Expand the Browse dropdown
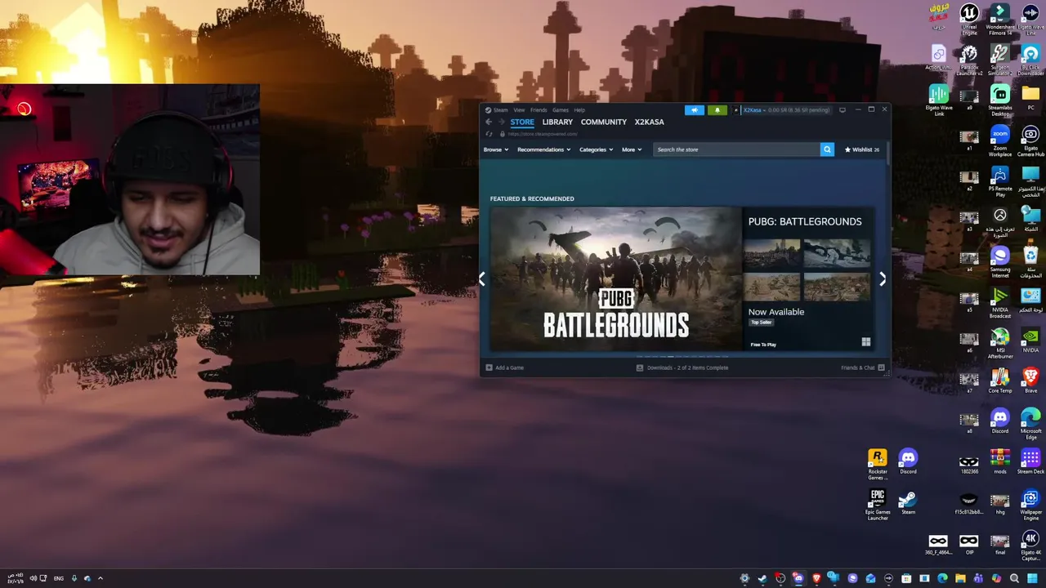 click(x=496, y=149)
